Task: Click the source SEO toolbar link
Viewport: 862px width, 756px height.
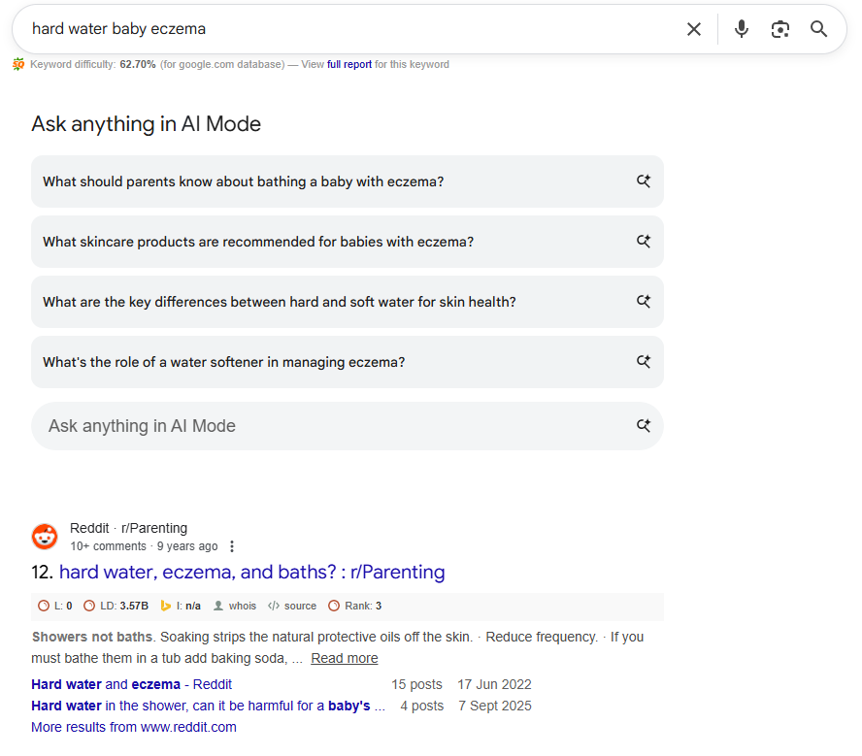Action: (292, 606)
